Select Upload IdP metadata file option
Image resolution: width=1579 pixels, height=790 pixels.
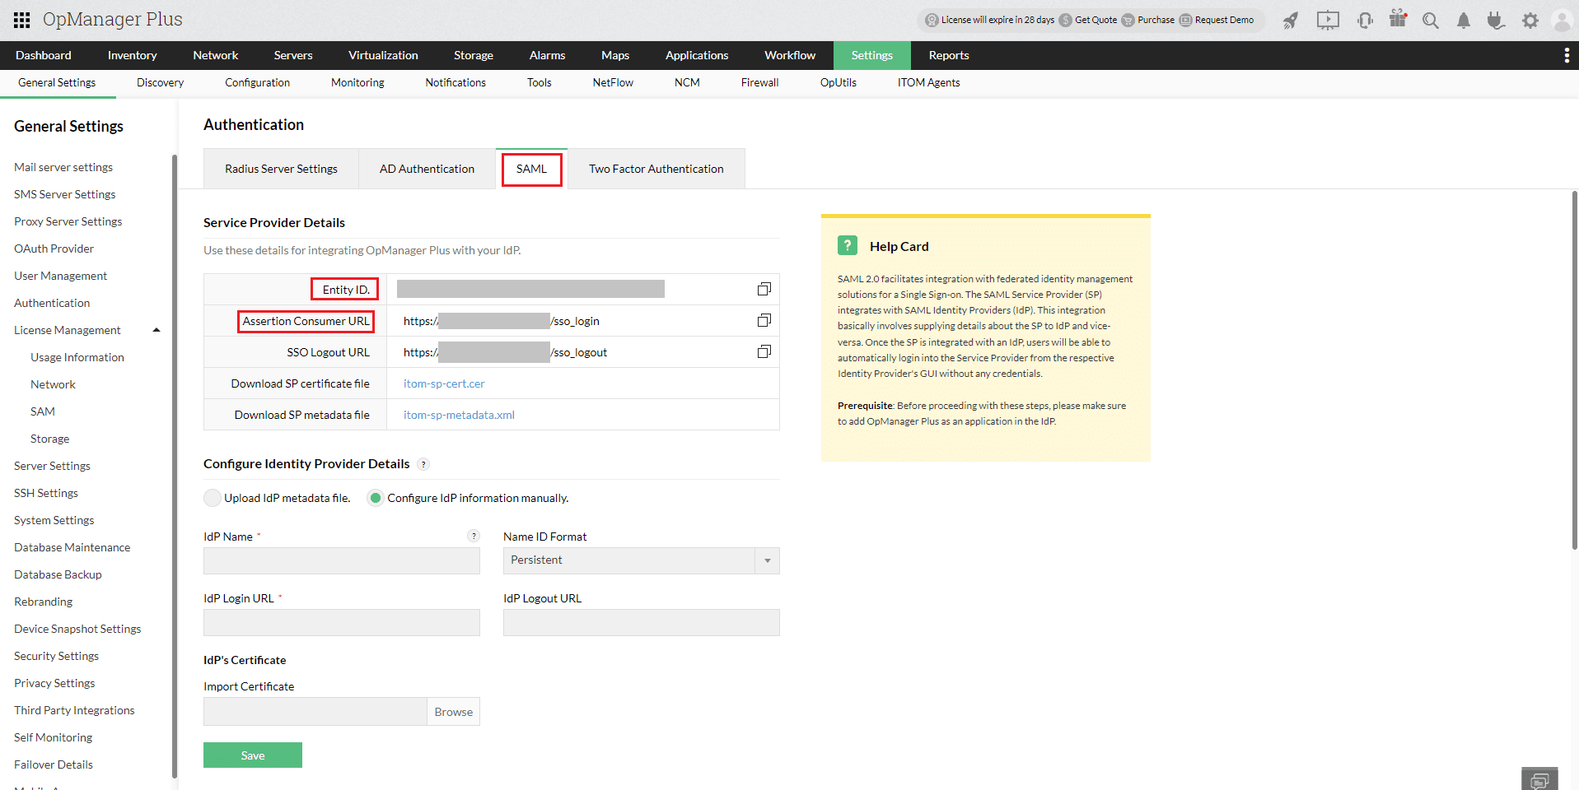pos(213,498)
